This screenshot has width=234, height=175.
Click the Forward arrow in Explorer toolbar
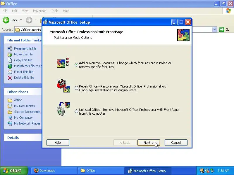[x=29, y=20]
